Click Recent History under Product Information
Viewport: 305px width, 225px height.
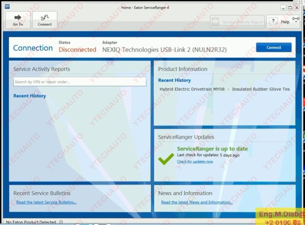pyautogui.click(x=174, y=80)
